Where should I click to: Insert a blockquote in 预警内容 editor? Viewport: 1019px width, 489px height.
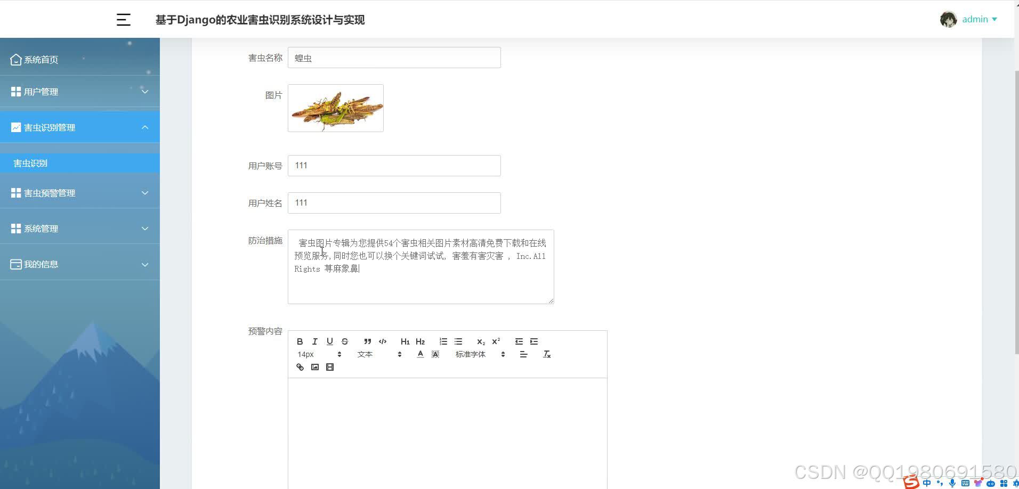click(x=367, y=341)
